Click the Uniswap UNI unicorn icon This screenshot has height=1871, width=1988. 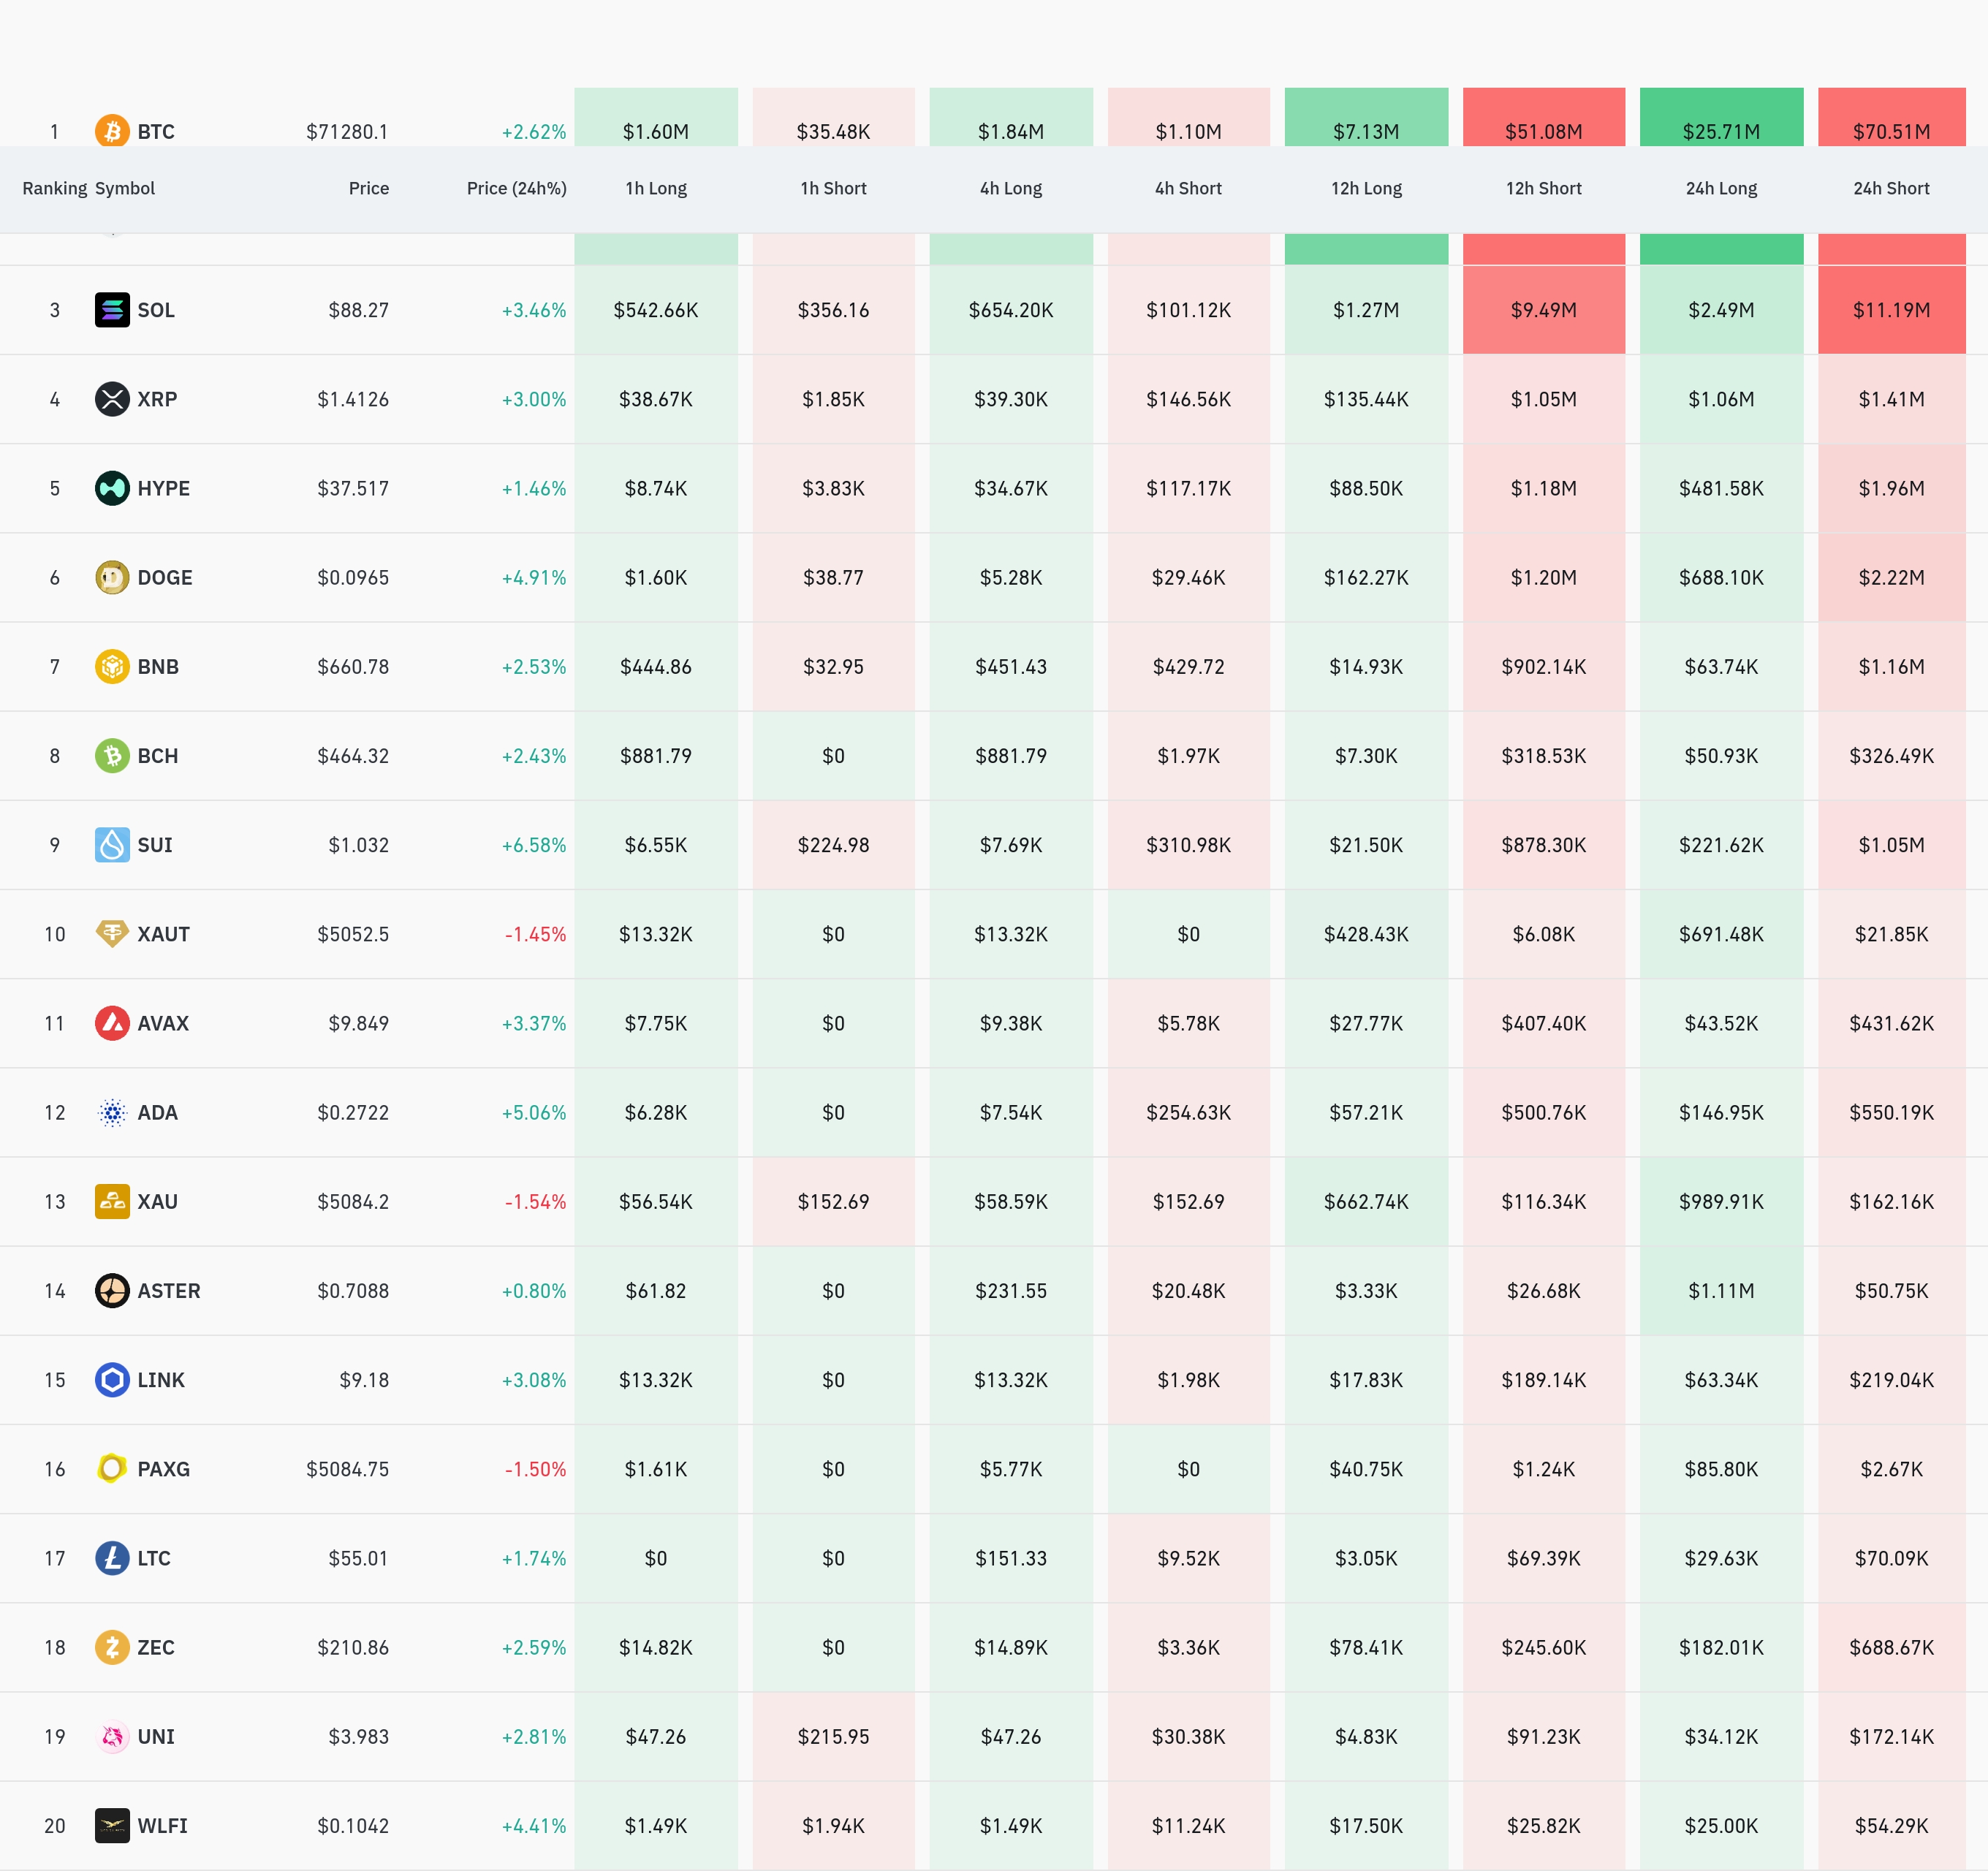click(112, 1737)
